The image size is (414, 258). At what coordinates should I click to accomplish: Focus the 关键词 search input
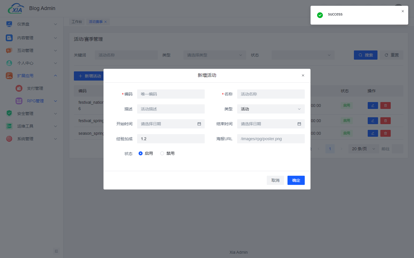(x=126, y=55)
